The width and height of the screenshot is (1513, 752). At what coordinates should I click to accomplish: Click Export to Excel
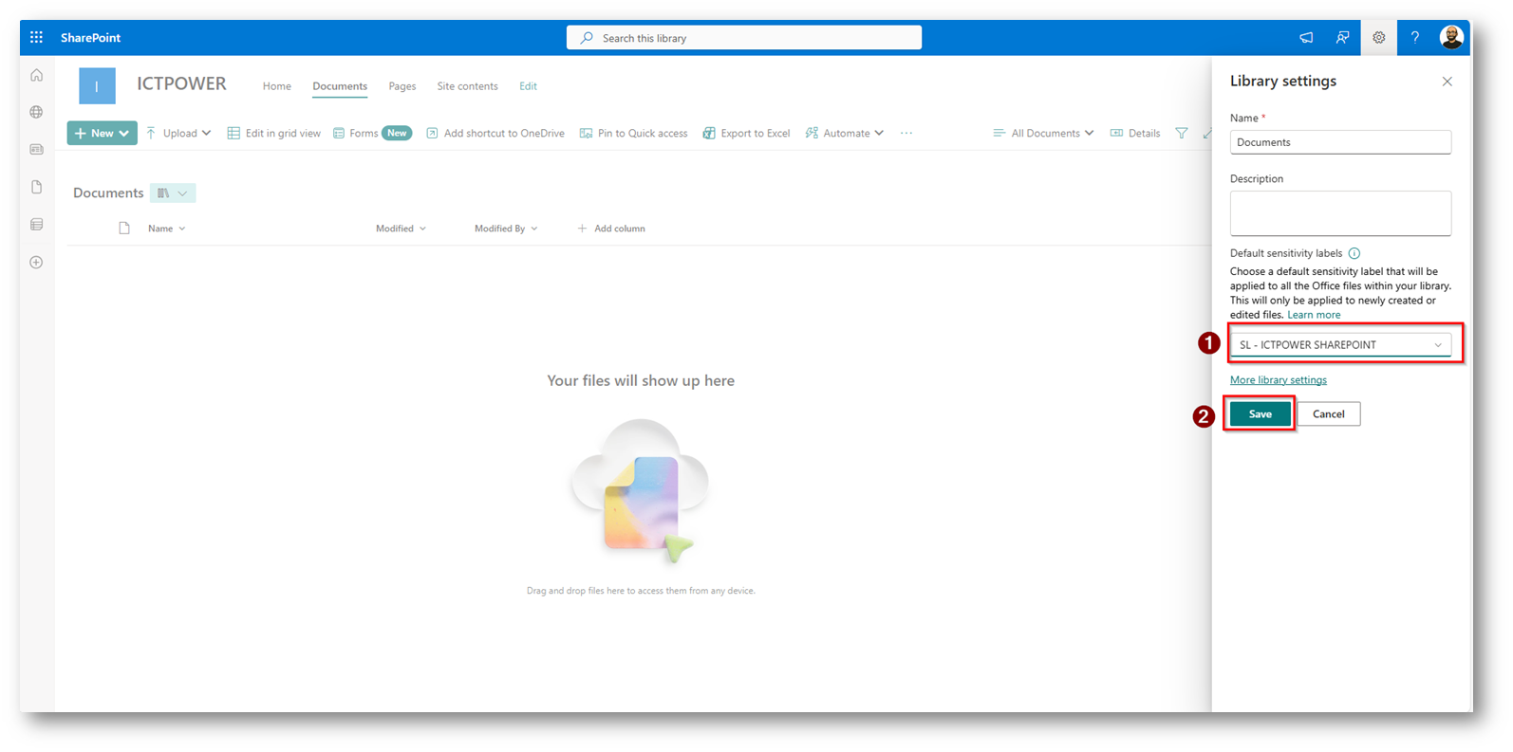(746, 134)
